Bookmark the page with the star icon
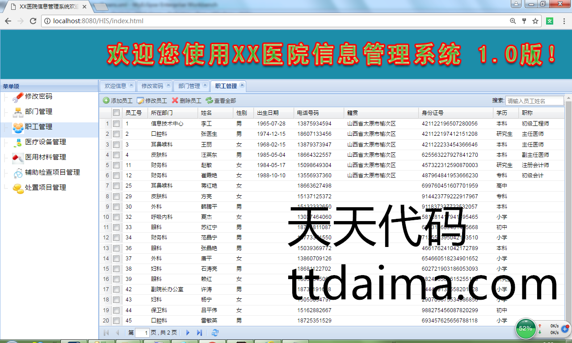Screen dimensions: 572x343 535,21
